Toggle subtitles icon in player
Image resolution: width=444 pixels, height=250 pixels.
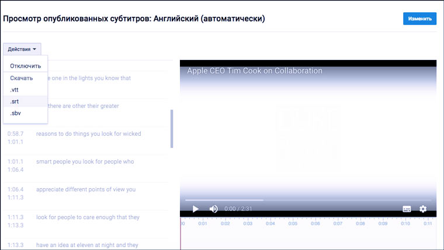click(x=407, y=209)
